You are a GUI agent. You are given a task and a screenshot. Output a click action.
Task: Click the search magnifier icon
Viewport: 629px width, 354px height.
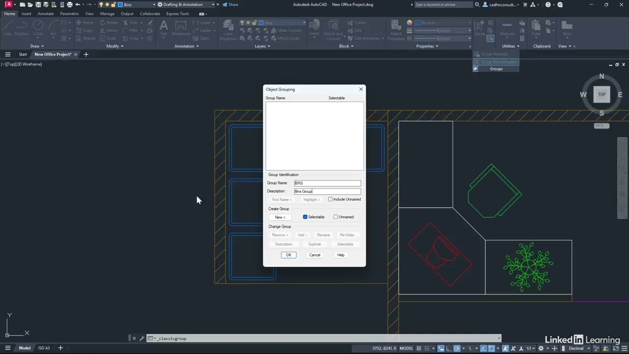[x=477, y=4]
